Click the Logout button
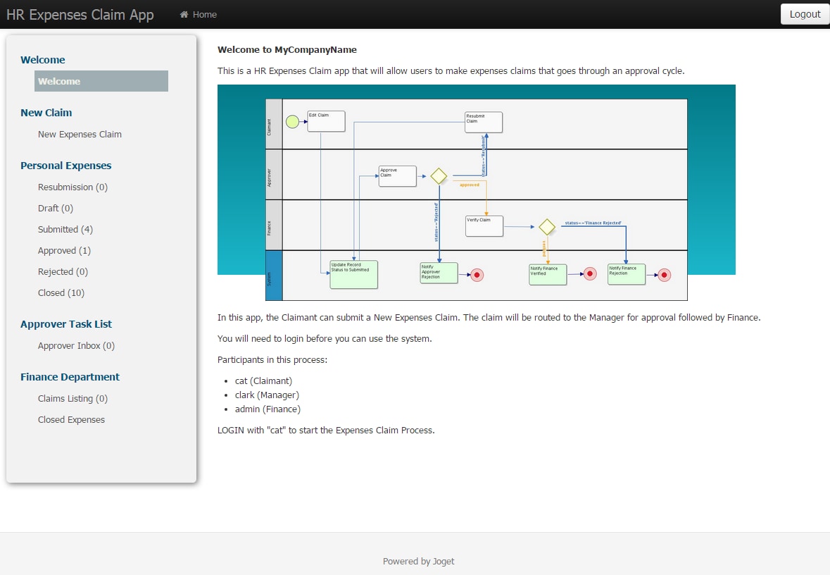830x575 pixels. pyautogui.click(x=805, y=14)
